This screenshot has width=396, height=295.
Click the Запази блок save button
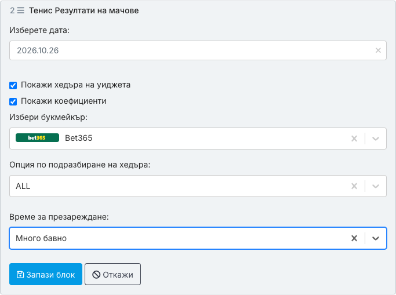(x=46, y=274)
